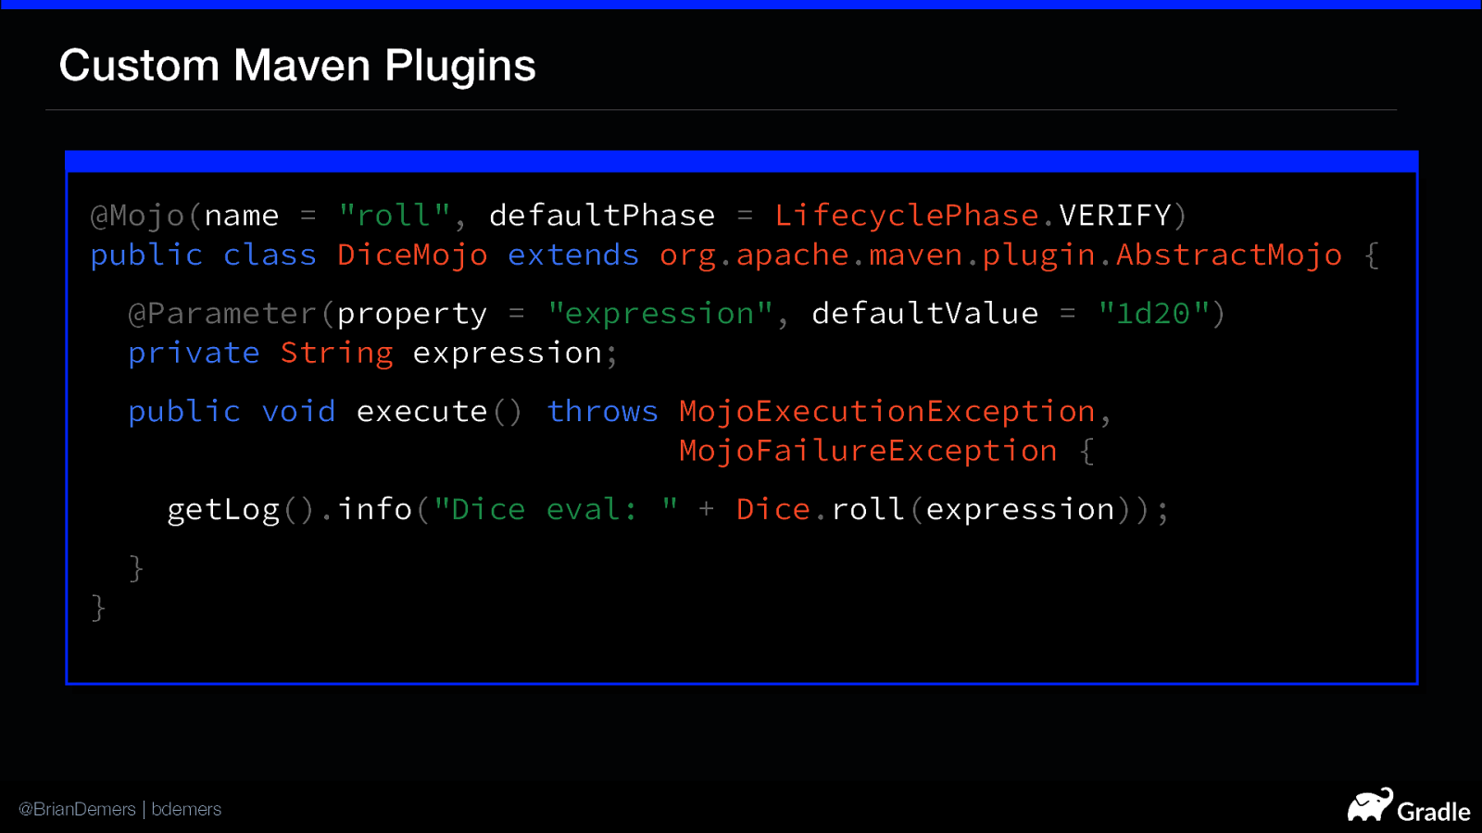
Task: Click the '@Parameter' annotation
Action: point(223,314)
